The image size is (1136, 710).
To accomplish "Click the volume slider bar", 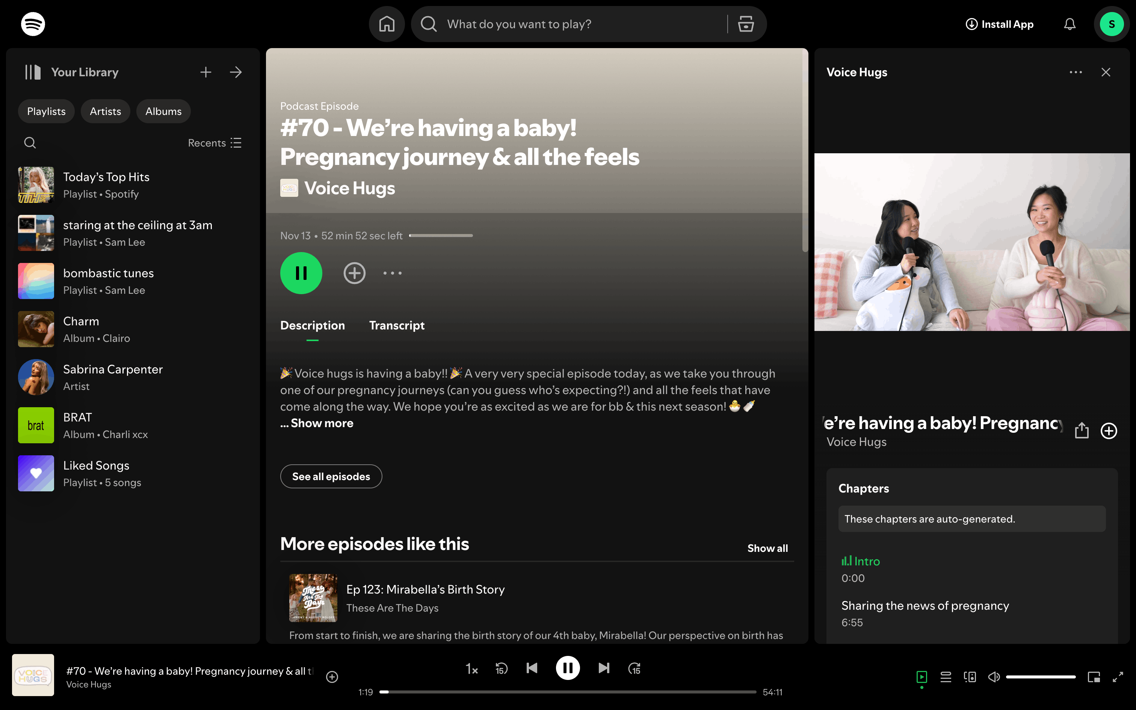I will pyautogui.click(x=1040, y=677).
